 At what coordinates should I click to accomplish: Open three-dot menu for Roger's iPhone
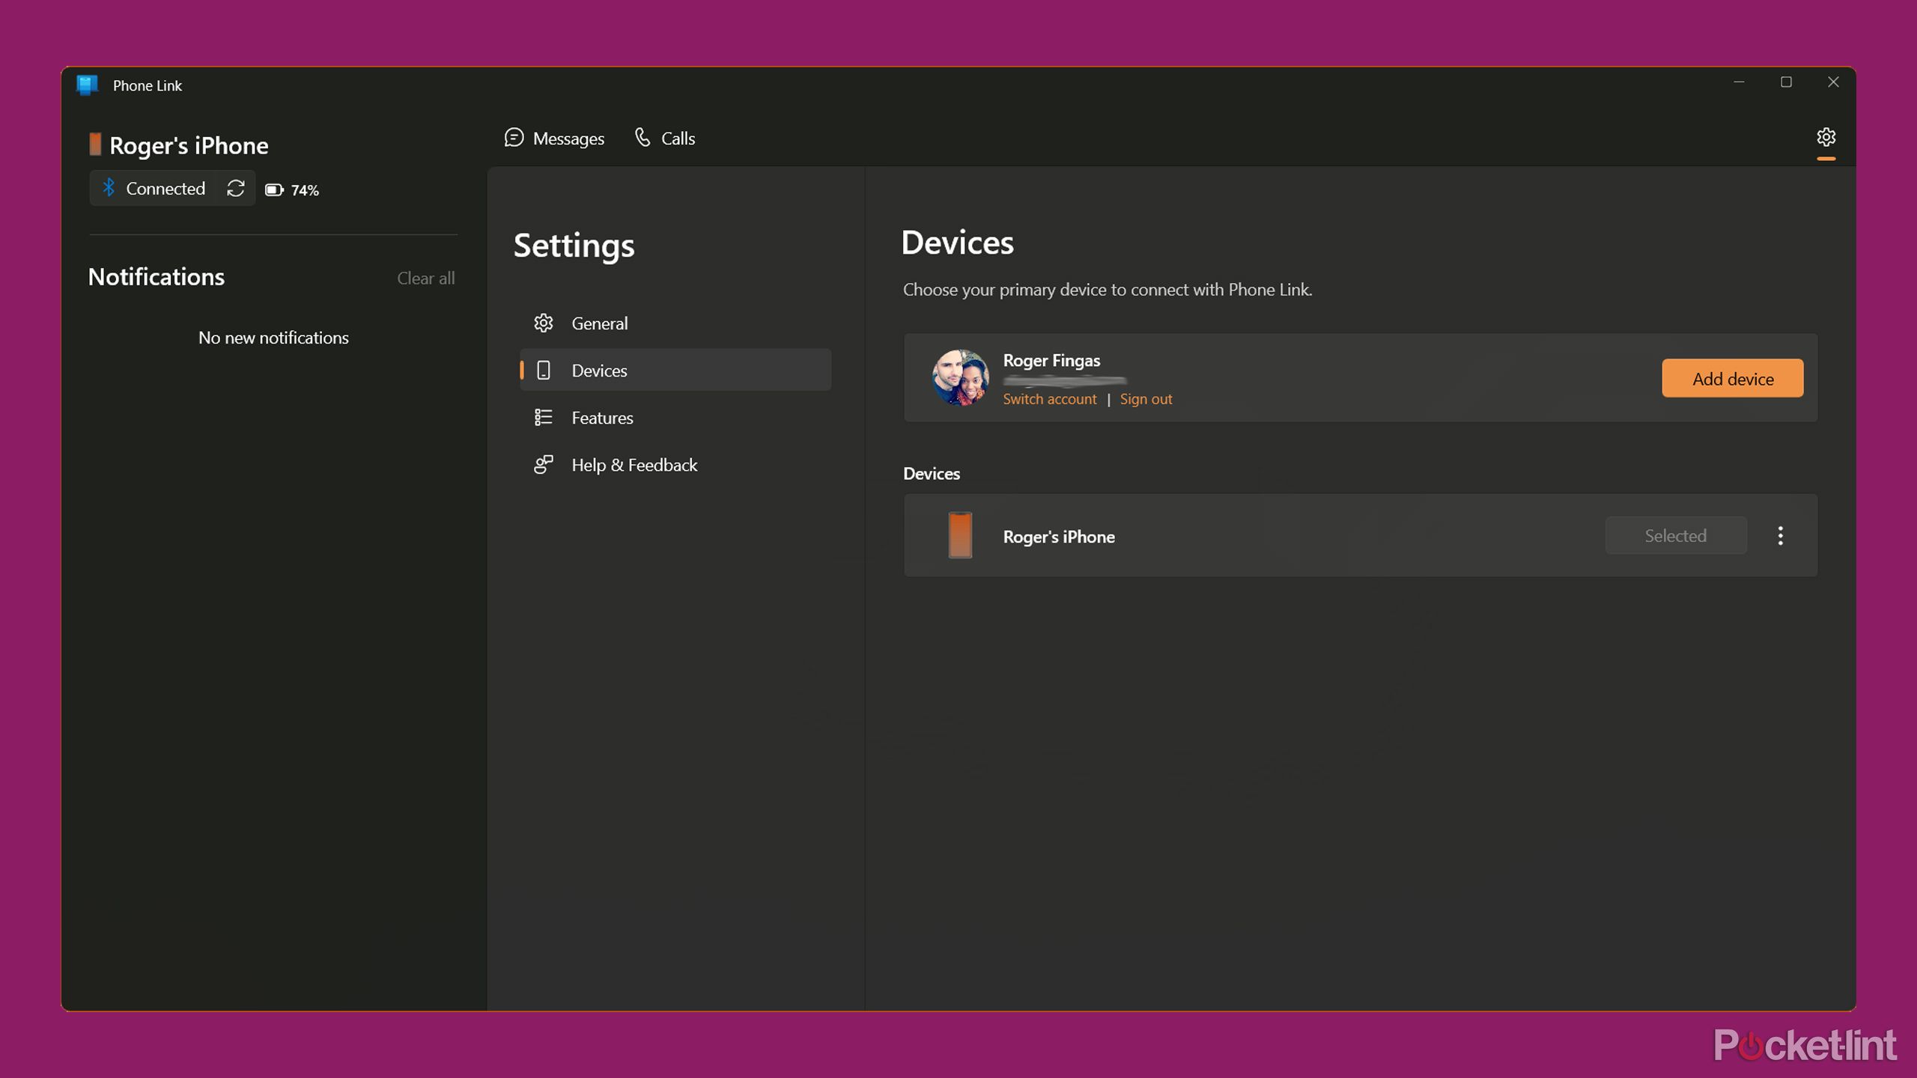pyautogui.click(x=1780, y=535)
